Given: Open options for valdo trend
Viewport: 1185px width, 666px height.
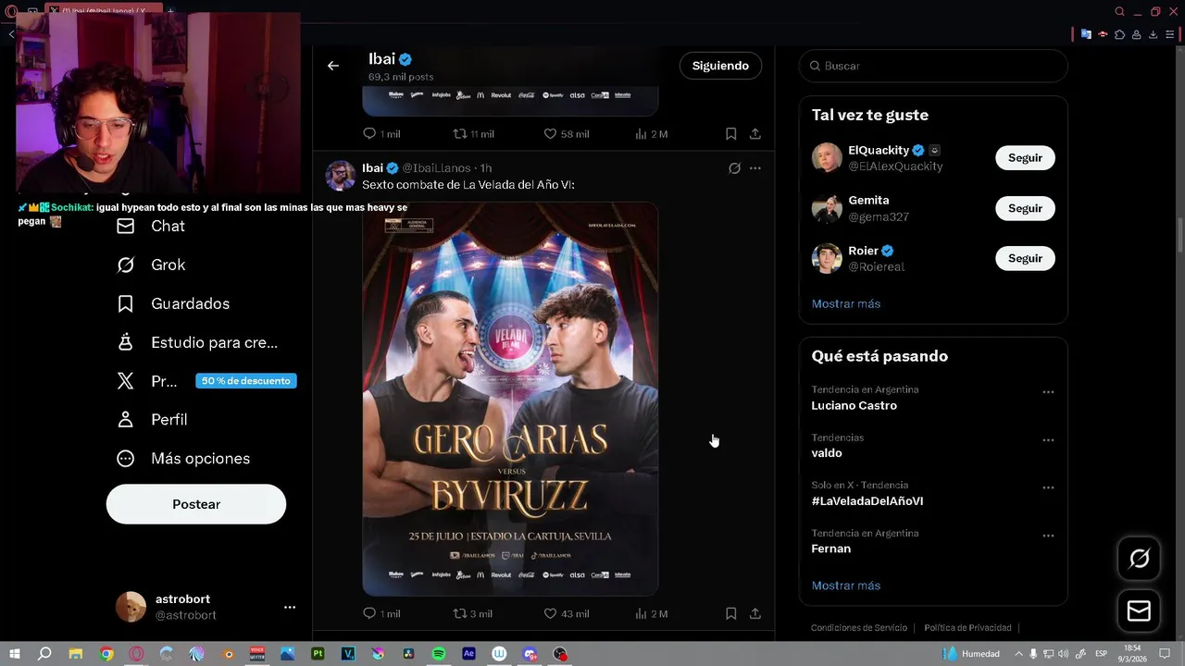Looking at the screenshot, I should tap(1048, 440).
